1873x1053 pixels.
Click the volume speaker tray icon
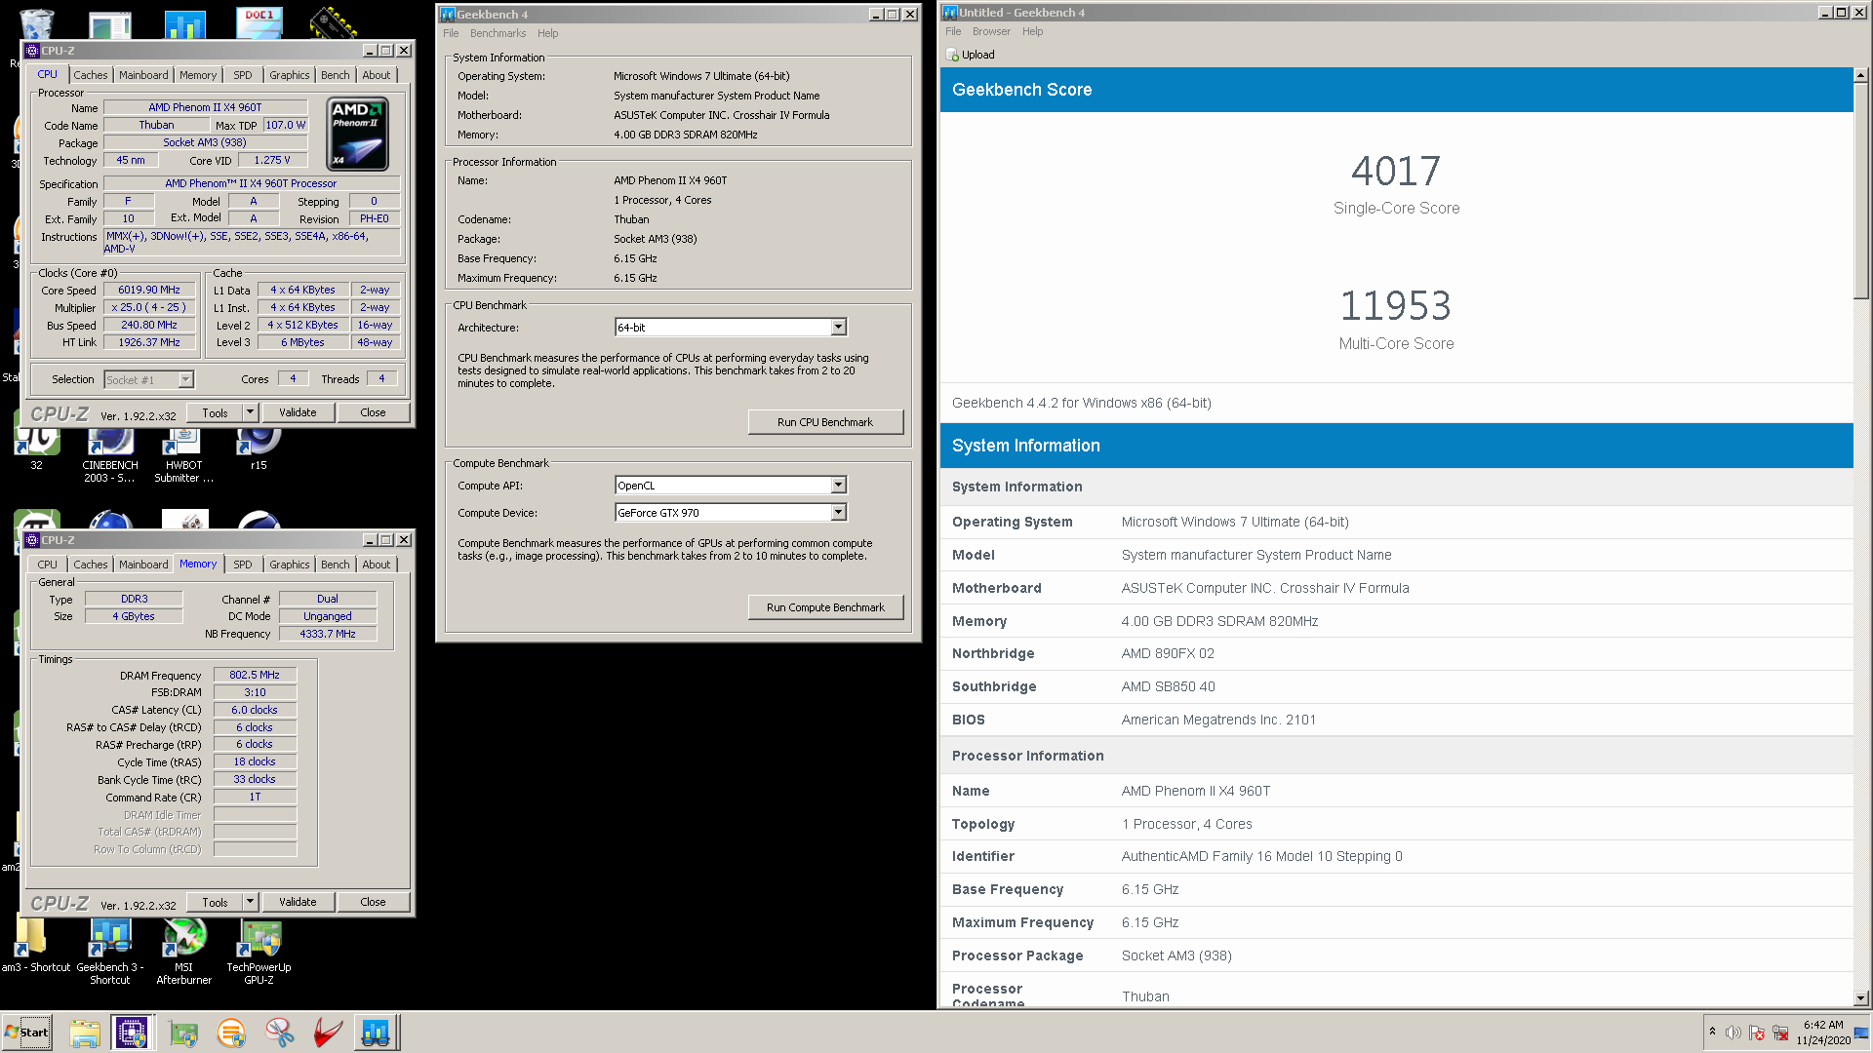[1733, 1033]
